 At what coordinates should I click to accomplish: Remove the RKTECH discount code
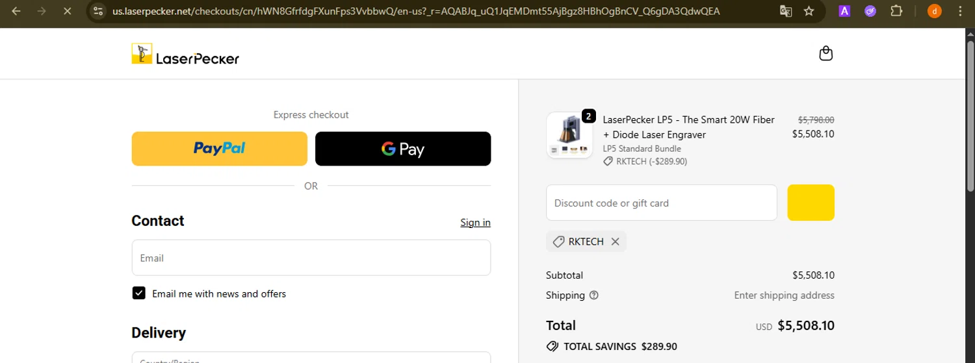point(615,242)
